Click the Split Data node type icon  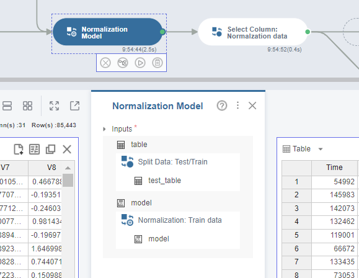coord(127,161)
